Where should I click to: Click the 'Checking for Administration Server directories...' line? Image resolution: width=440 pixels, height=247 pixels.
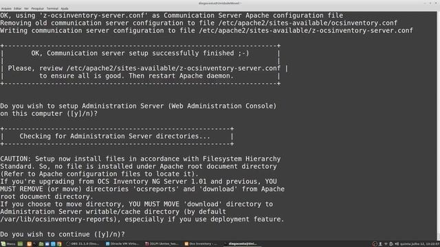click(x=115, y=136)
